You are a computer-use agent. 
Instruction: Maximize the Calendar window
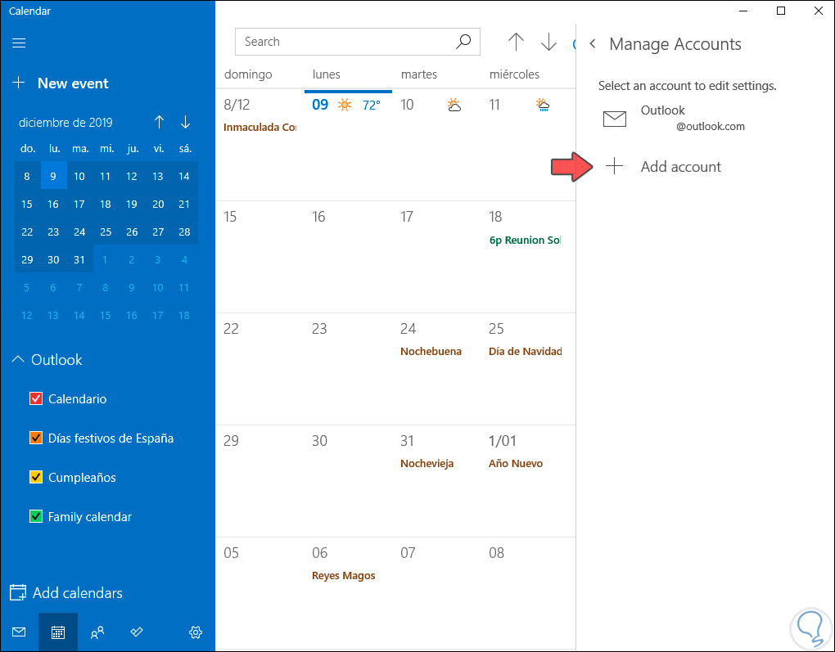(x=781, y=11)
